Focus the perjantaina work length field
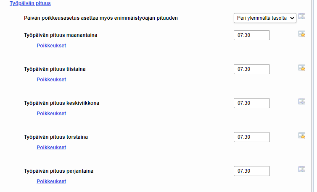The image size is (317, 192). tap(252, 171)
